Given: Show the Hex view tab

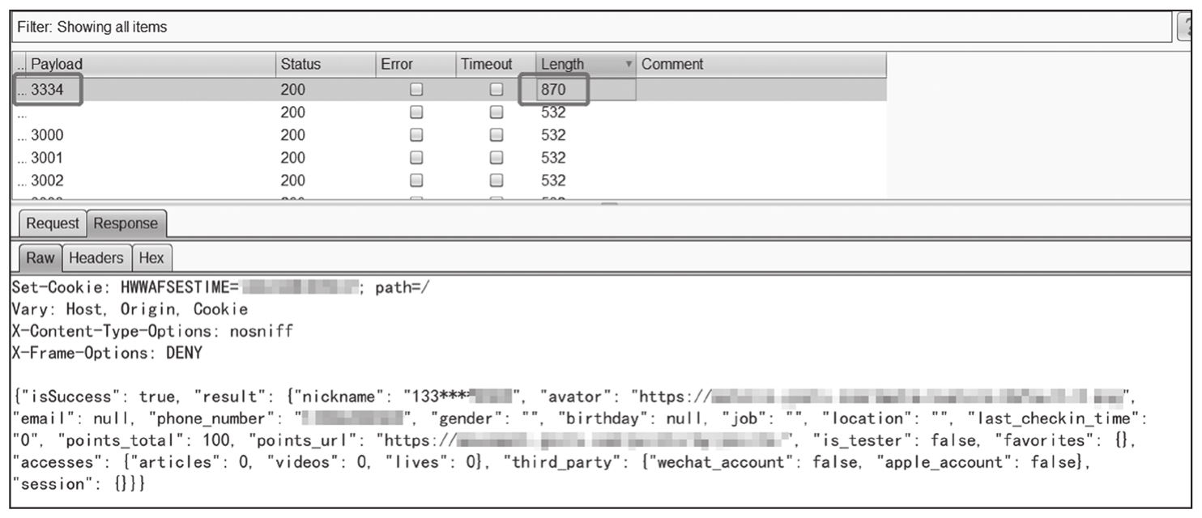Looking at the screenshot, I should tap(151, 258).
